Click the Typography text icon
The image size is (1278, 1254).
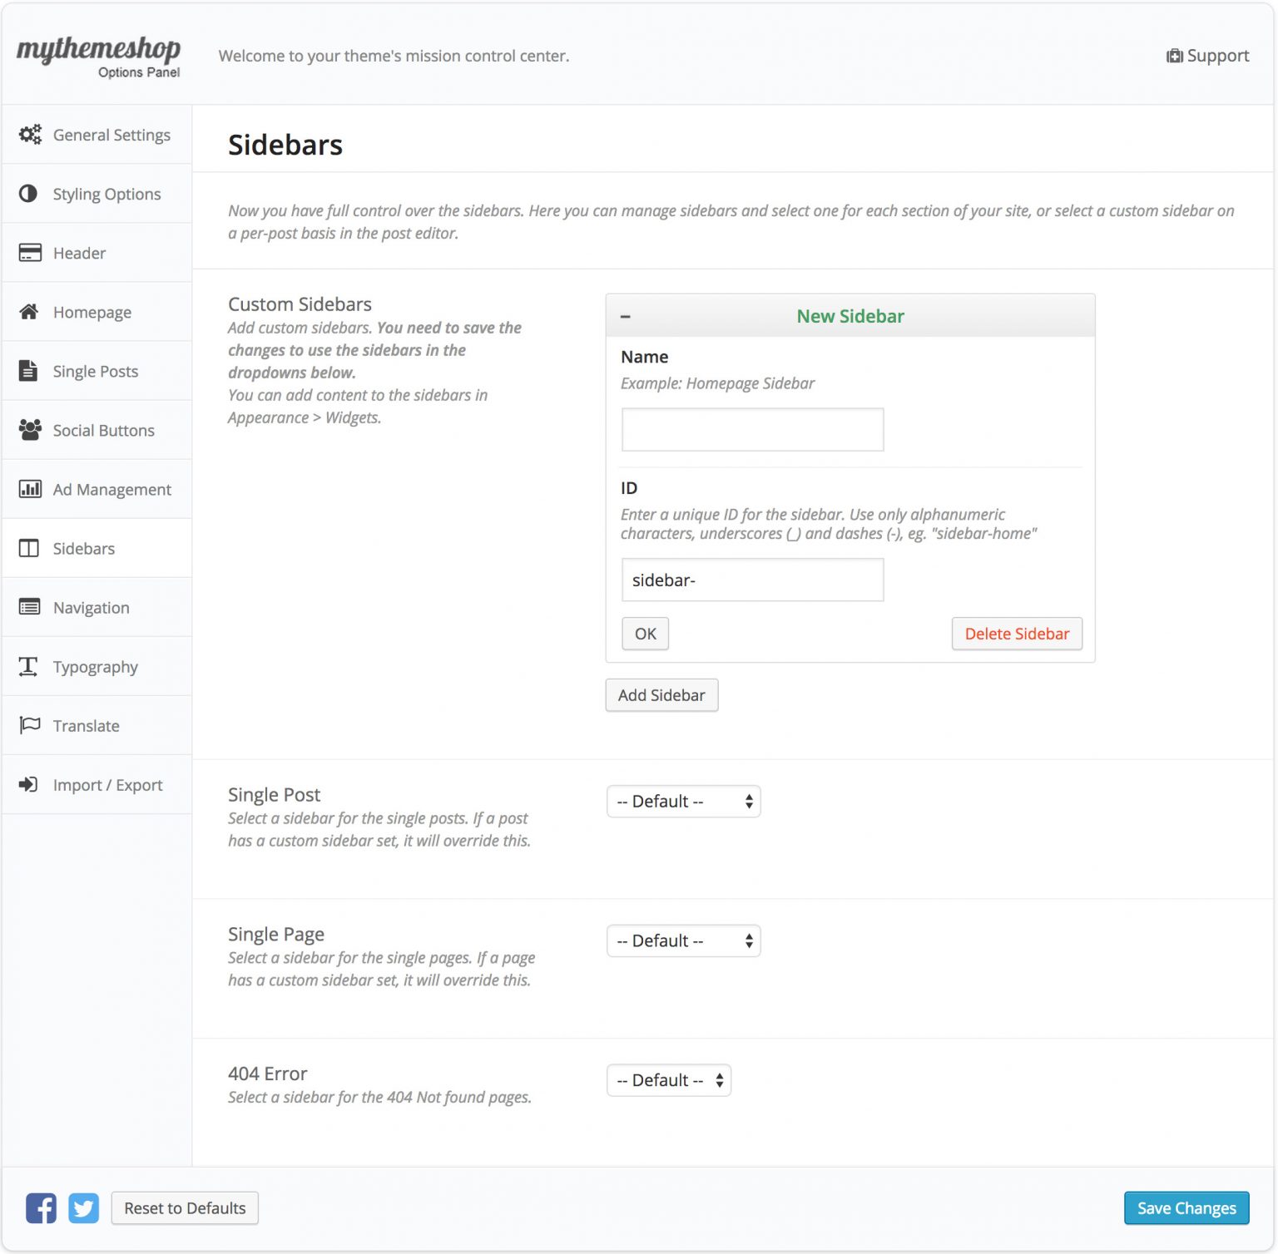28,665
